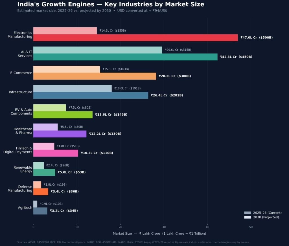
Task: Click the ₹2.4L Cr ($26B) value label
Action: coord(58,166)
